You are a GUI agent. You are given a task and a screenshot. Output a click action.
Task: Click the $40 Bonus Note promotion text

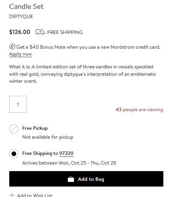(89, 47)
